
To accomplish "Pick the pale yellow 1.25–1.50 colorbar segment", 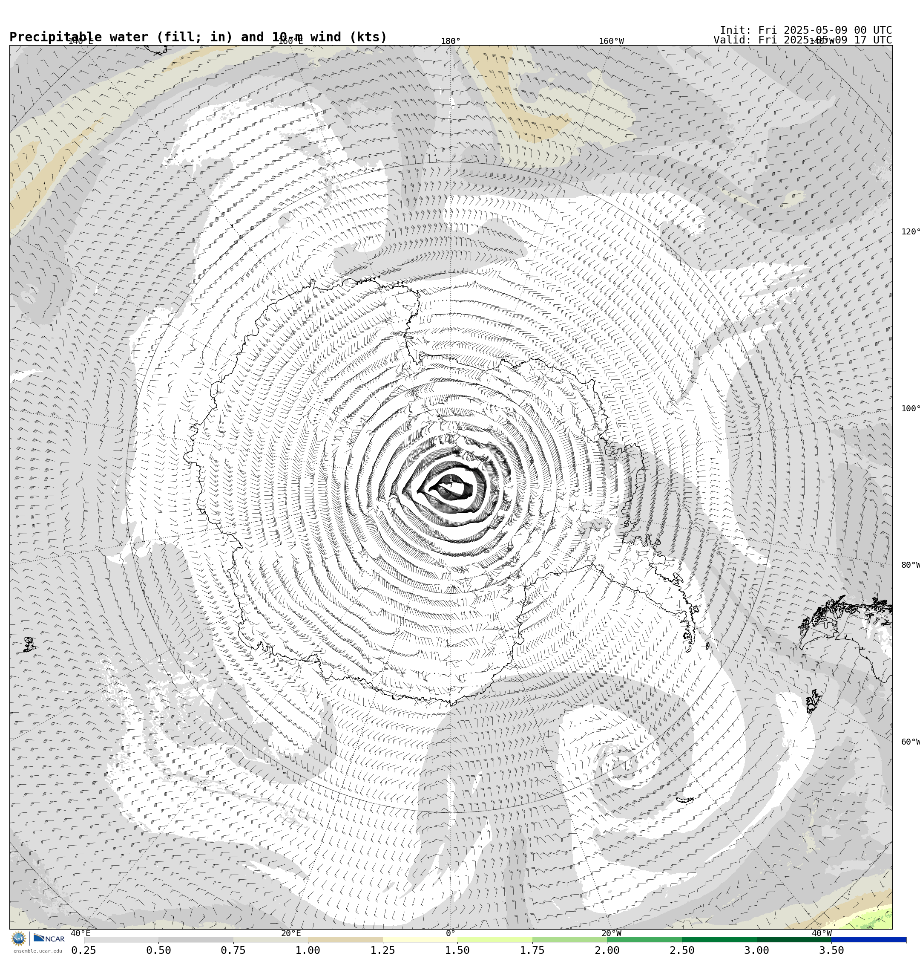I will pyautogui.click(x=420, y=939).
